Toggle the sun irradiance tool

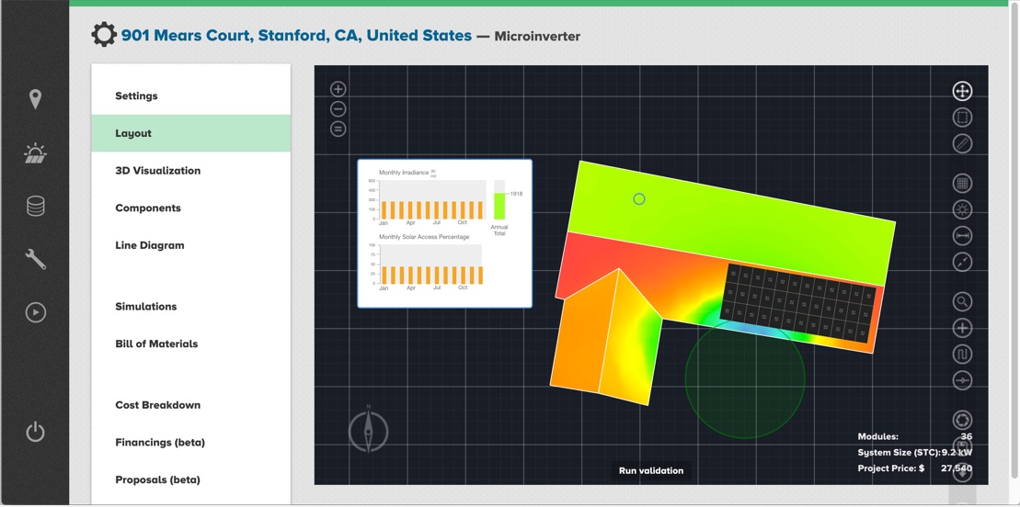coord(962,209)
